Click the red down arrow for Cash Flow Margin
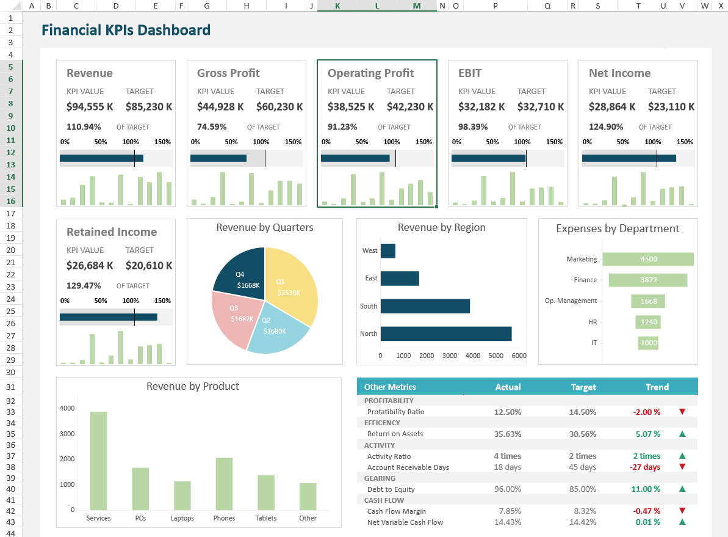 [x=682, y=511]
